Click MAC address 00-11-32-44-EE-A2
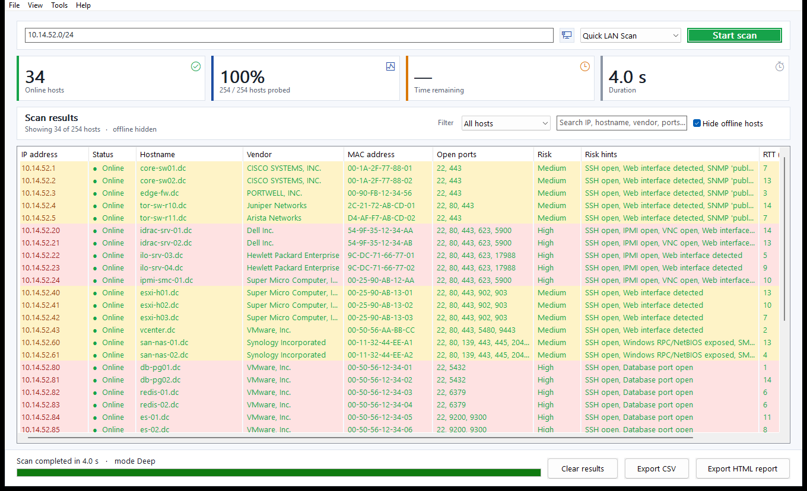Screen dimensions: 807x491 pyautogui.click(x=380, y=355)
